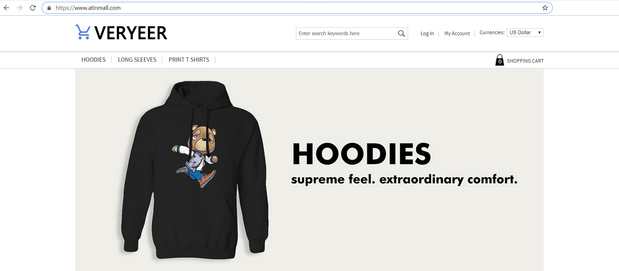The width and height of the screenshot is (619, 271).
Task: Click the padlock security icon
Action: (49, 8)
